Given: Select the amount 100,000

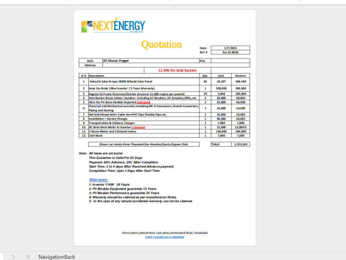Looking at the screenshot, I should (x=240, y=94).
